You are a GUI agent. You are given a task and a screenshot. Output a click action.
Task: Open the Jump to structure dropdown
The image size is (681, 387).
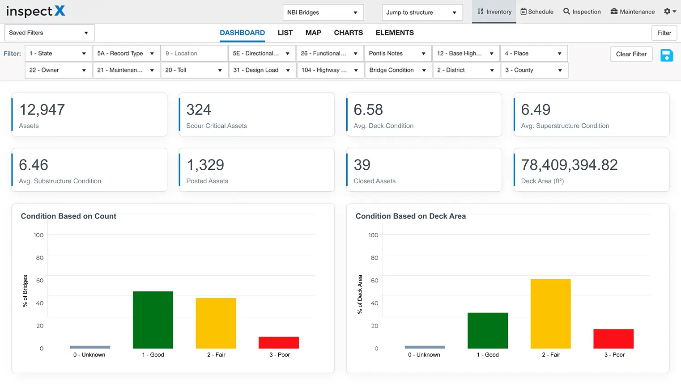(x=422, y=13)
